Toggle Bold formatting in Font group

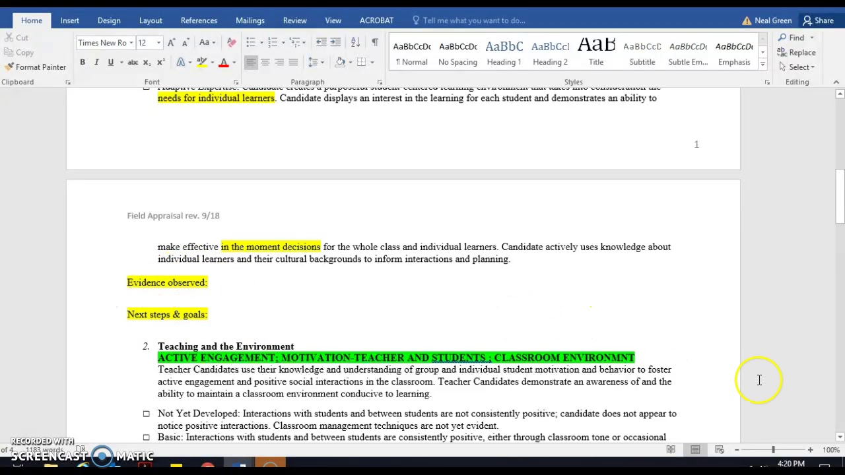click(83, 62)
